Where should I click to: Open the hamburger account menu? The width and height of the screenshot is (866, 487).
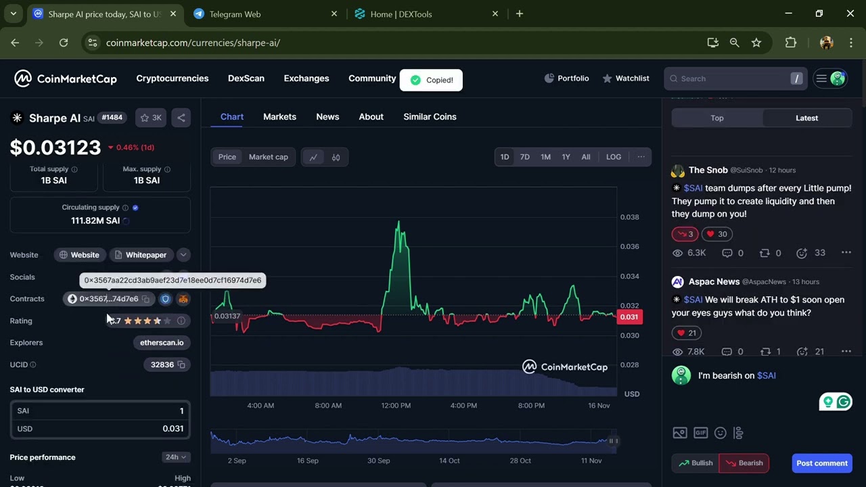point(830,78)
